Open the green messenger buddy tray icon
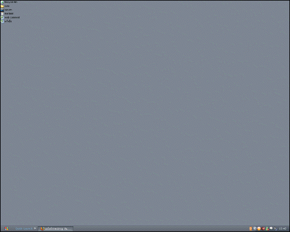Screen dimensions: 290x232 (267, 229)
